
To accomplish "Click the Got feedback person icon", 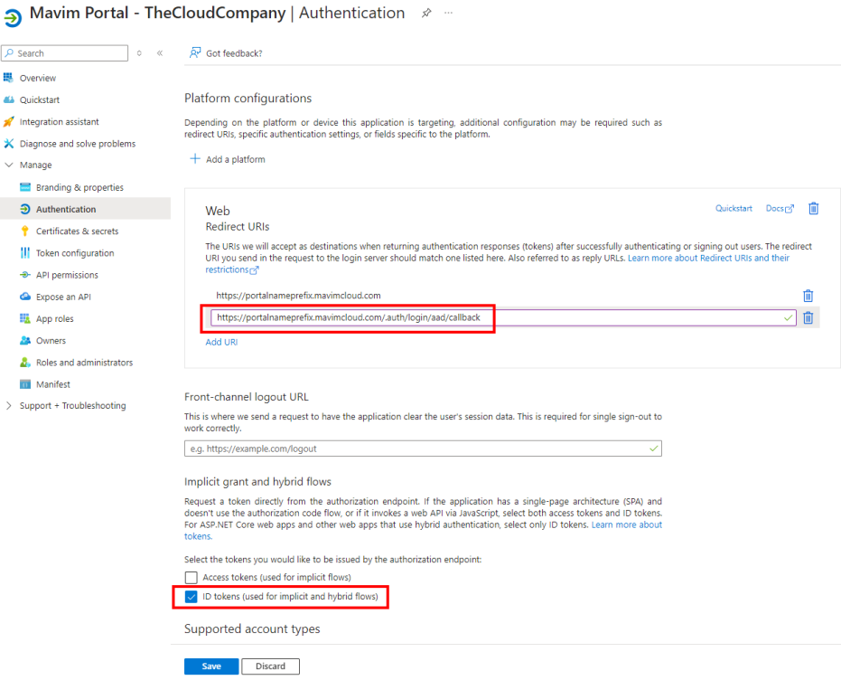I will (x=195, y=52).
